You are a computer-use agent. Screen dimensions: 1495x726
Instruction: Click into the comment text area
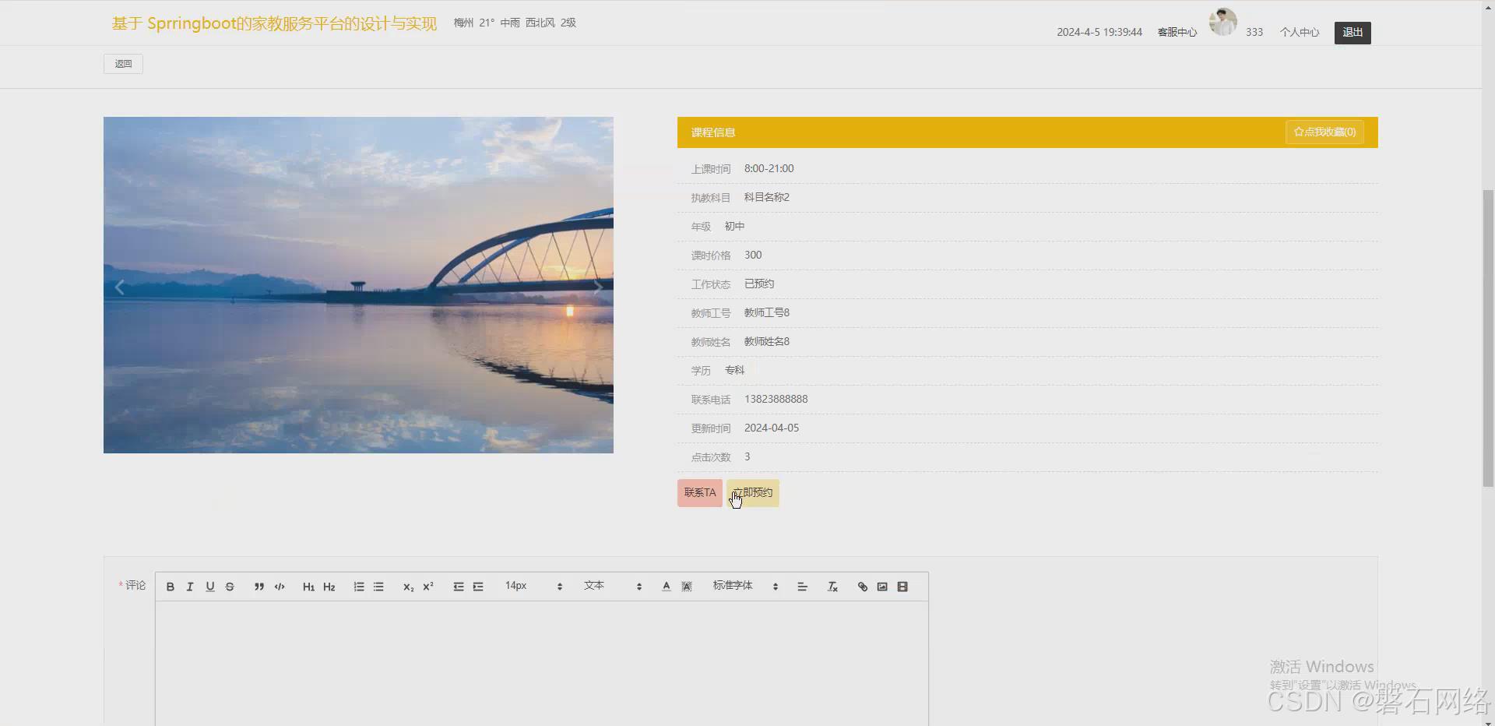pyautogui.click(x=542, y=664)
